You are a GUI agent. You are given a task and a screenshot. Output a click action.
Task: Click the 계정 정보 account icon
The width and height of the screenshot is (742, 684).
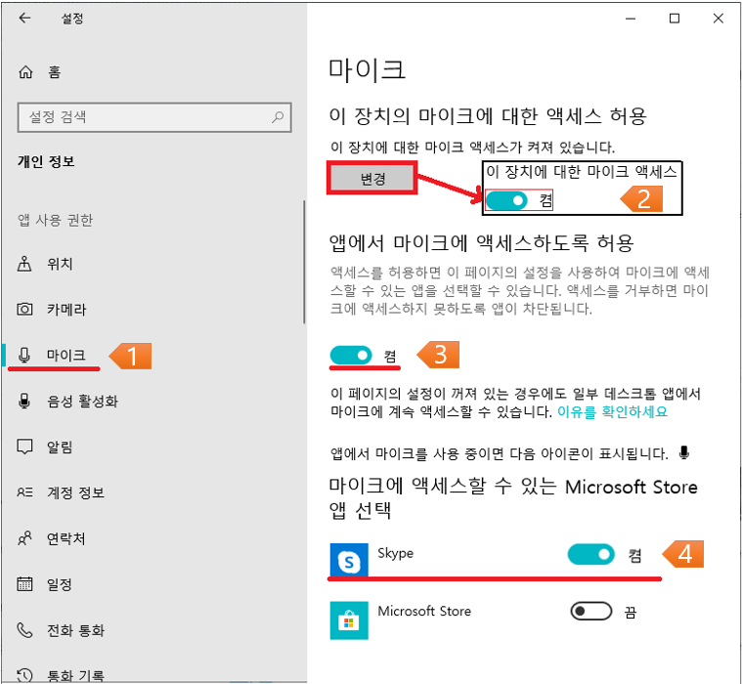[x=24, y=492]
